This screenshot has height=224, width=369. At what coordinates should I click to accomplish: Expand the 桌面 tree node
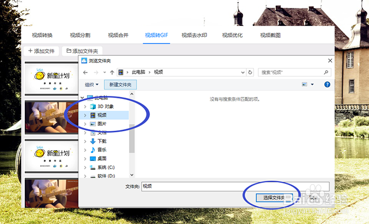85,159
